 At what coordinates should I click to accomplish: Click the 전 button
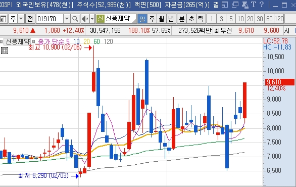click(30, 19)
